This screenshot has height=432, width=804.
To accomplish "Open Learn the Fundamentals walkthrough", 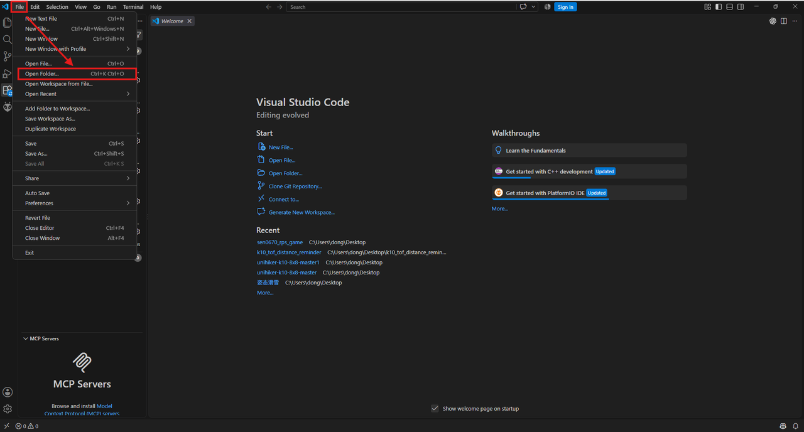I will pos(589,151).
